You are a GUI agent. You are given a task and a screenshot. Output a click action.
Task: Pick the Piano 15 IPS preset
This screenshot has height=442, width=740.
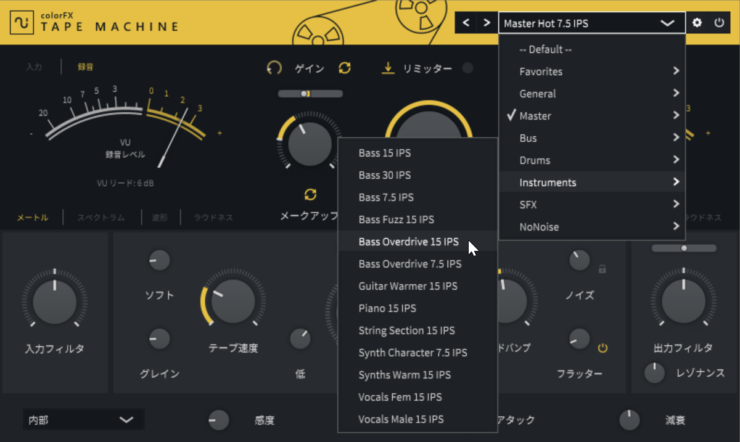(x=417, y=308)
